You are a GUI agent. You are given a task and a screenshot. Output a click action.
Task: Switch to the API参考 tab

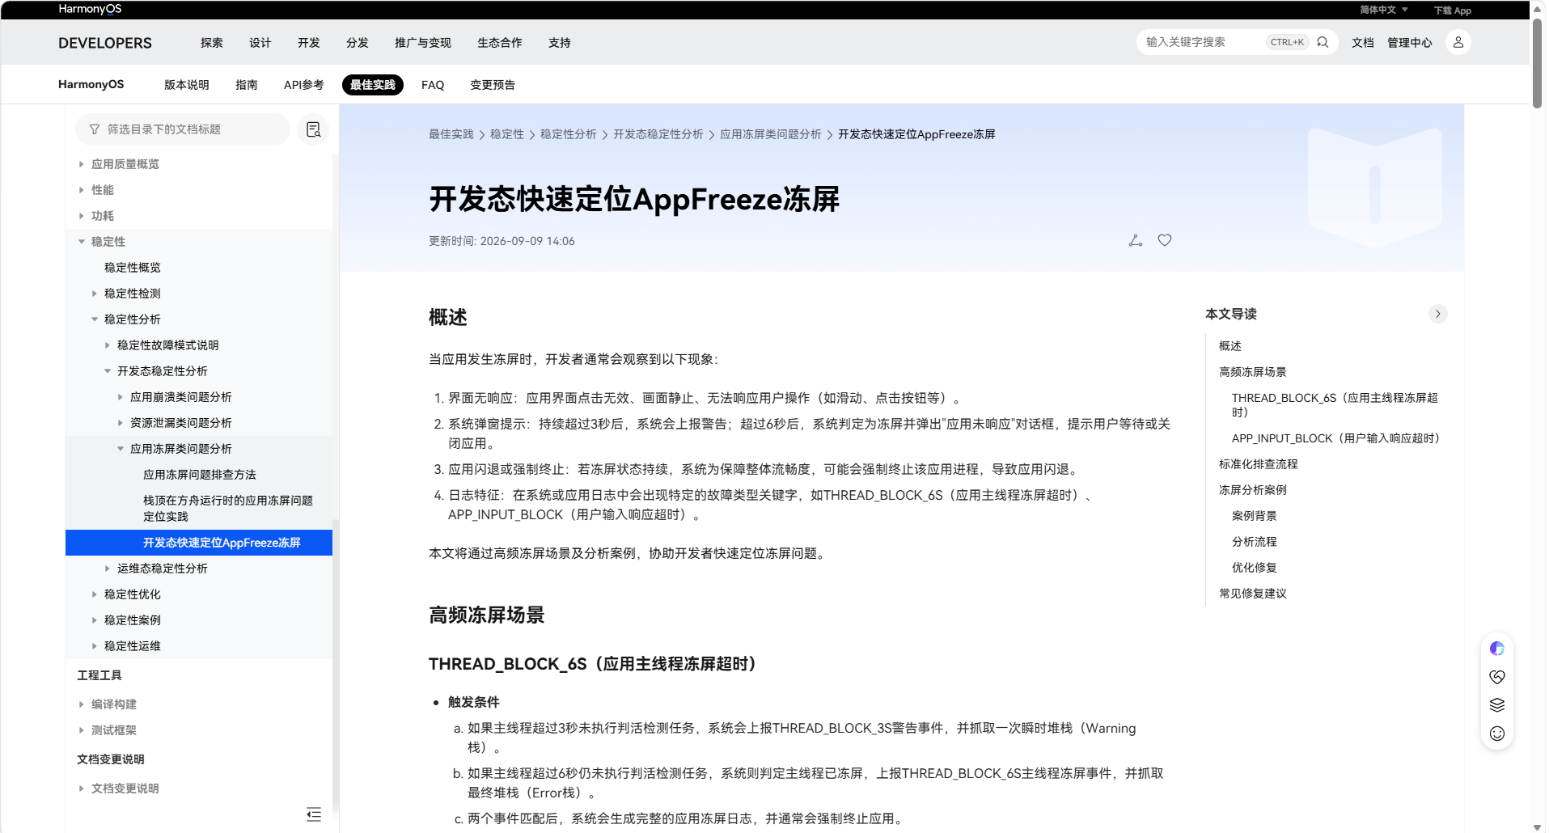click(304, 85)
